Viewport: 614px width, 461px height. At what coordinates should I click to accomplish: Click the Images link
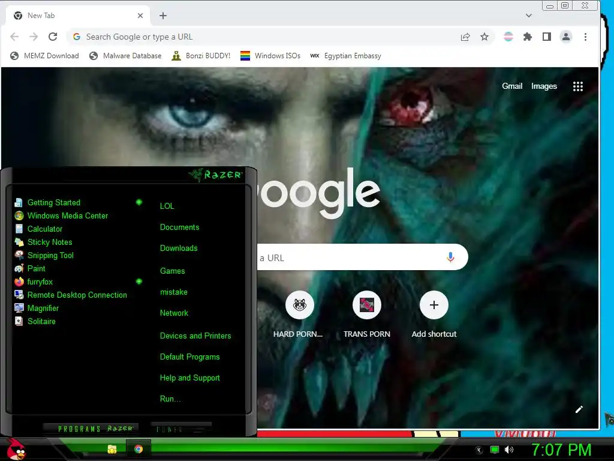click(544, 86)
